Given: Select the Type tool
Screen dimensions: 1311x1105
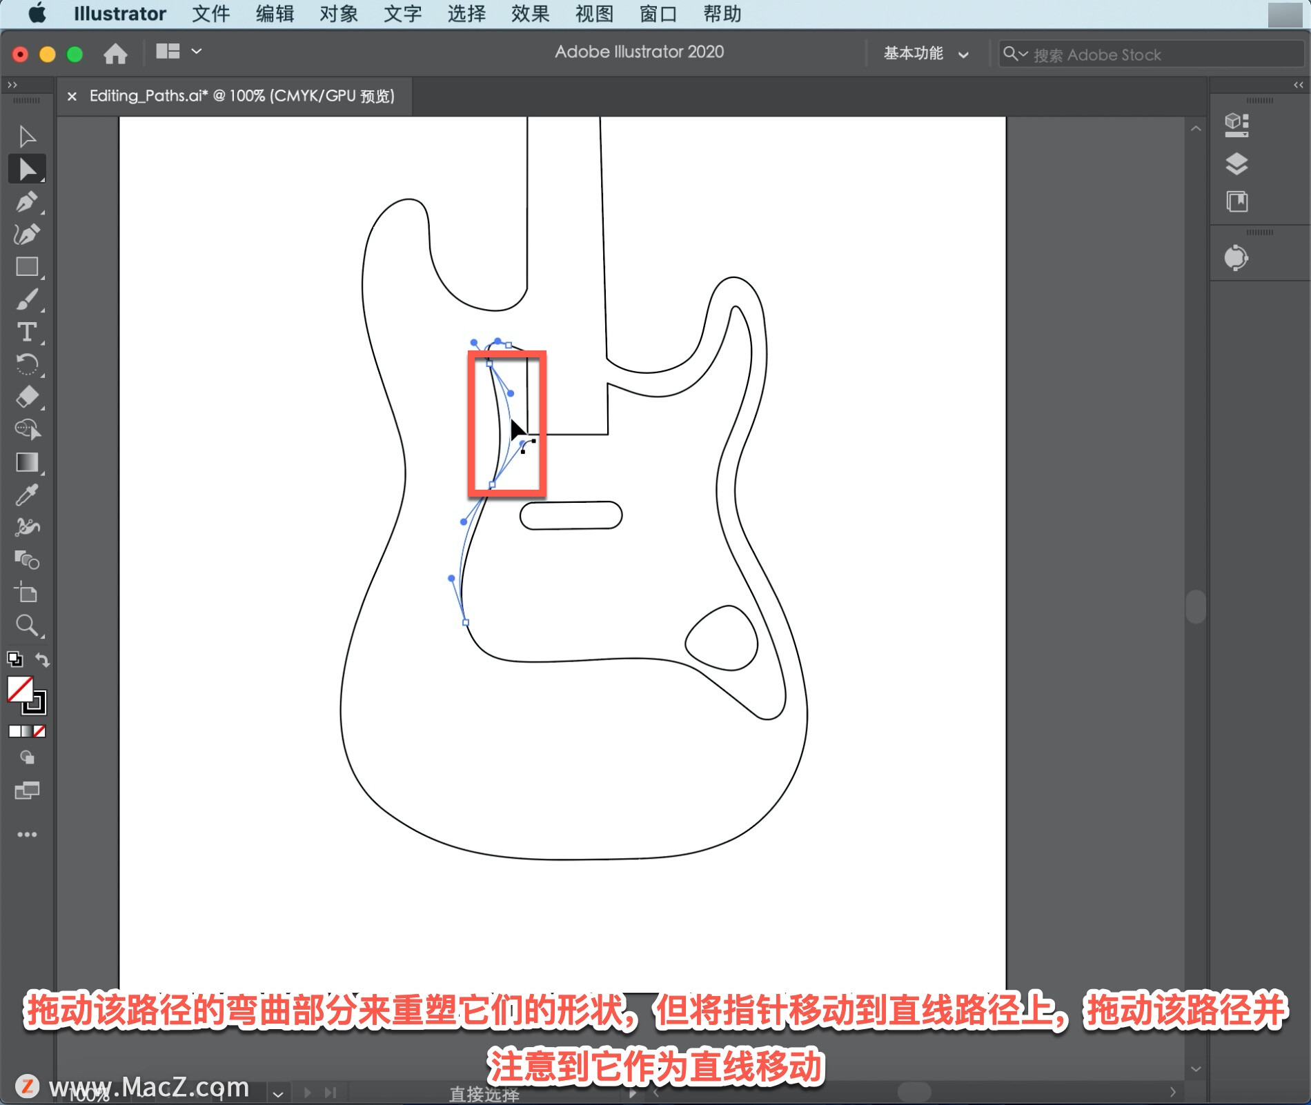Looking at the screenshot, I should [x=27, y=332].
